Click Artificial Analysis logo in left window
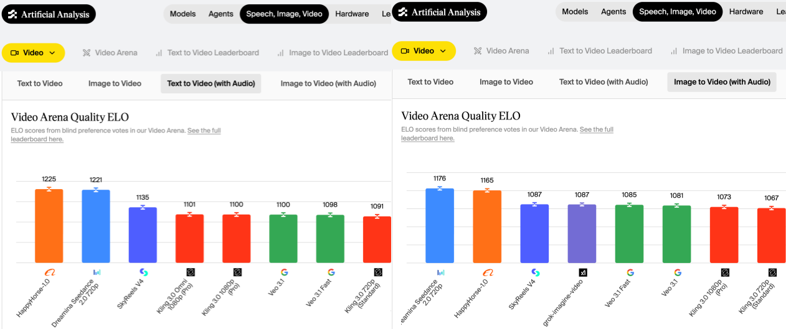 click(49, 14)
